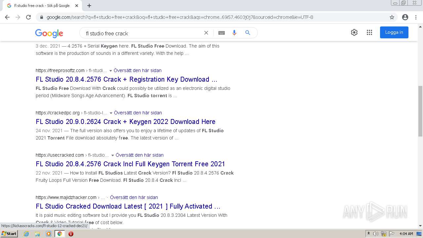Viewport: 423px width, 238px height.
Task: Open Google settings gear icon
Action: 354,32
